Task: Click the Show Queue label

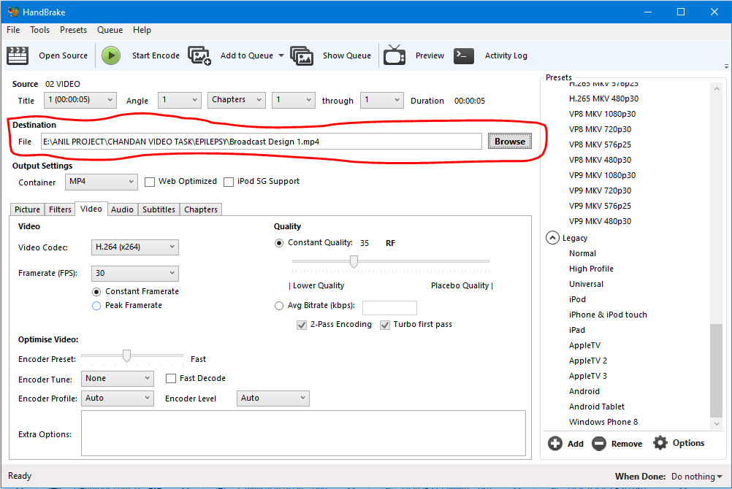Action: [x=347, y=55]
